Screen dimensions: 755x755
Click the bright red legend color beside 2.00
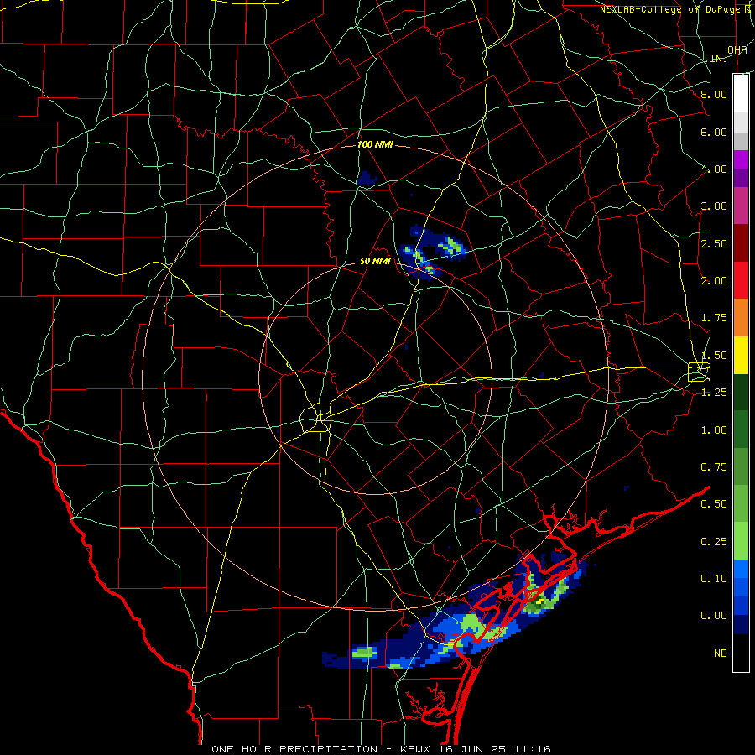[741, 280]
